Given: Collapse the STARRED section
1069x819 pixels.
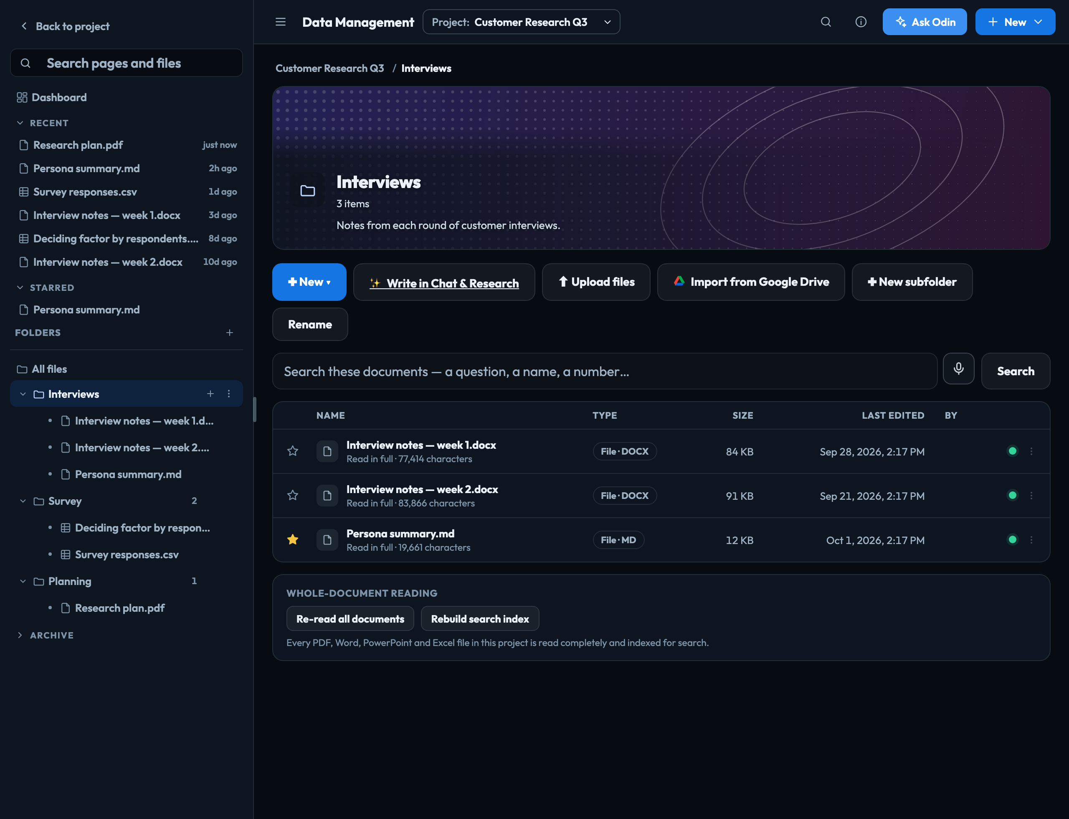Looking at the screenshot, I should [x=20, y=287].
